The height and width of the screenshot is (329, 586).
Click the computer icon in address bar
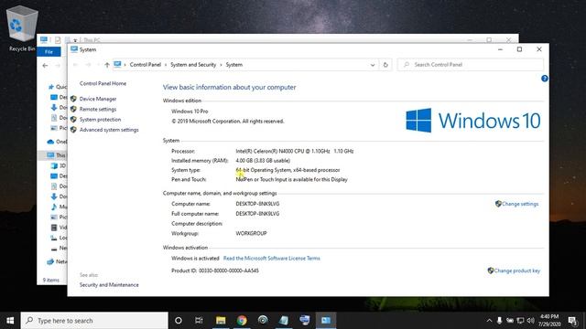(x=117, y=65)
